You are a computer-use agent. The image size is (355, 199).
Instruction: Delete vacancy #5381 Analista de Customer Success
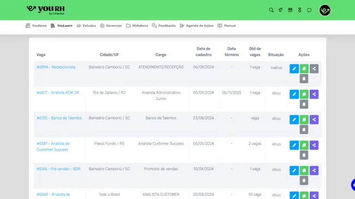(x=304, y=155)
